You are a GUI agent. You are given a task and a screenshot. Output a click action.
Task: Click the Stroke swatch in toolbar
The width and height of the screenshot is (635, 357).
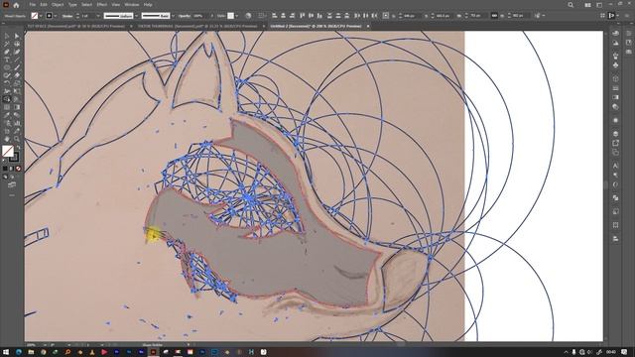click(x=16, y=158)
